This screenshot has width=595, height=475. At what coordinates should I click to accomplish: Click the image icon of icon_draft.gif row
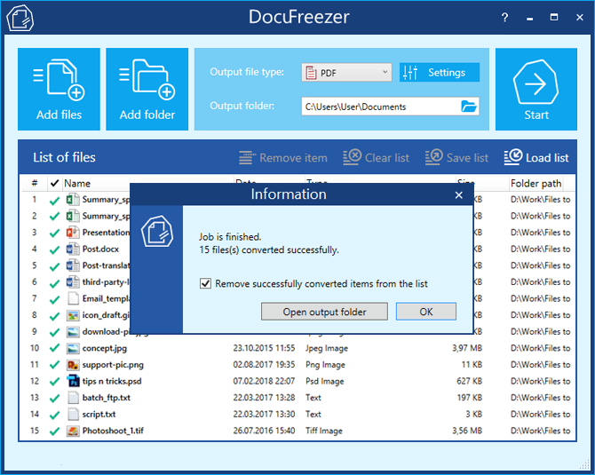tap(73, 315)
